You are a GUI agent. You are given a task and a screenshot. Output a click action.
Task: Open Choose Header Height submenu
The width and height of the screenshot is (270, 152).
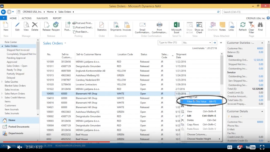click(201, 139)
